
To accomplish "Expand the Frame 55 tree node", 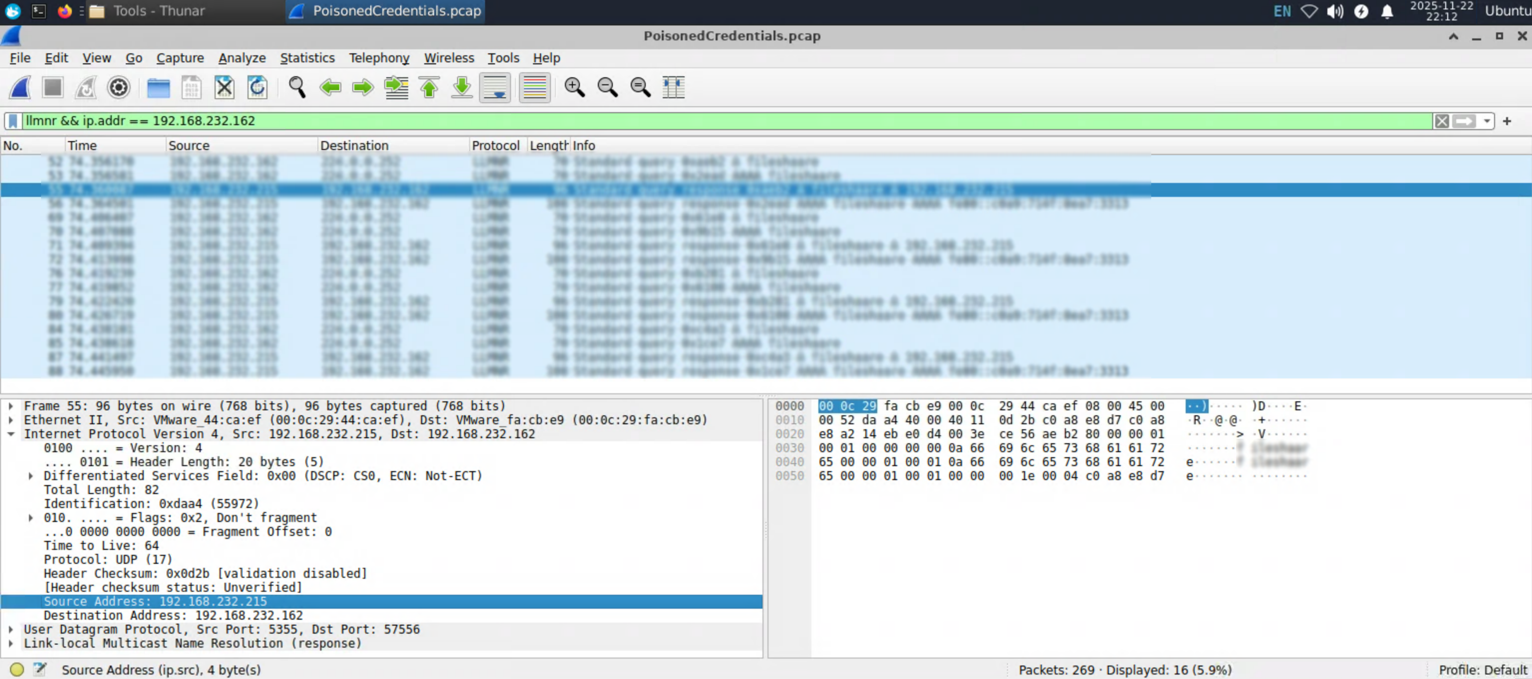I will coord(10,406).
